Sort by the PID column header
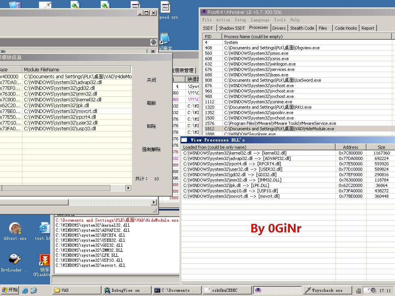The image size is (395, 296). coord(213,37)
